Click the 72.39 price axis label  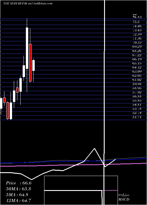[137, 34]
